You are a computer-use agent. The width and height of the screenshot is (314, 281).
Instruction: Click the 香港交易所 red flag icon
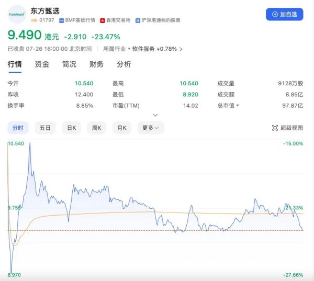(103, 20)
